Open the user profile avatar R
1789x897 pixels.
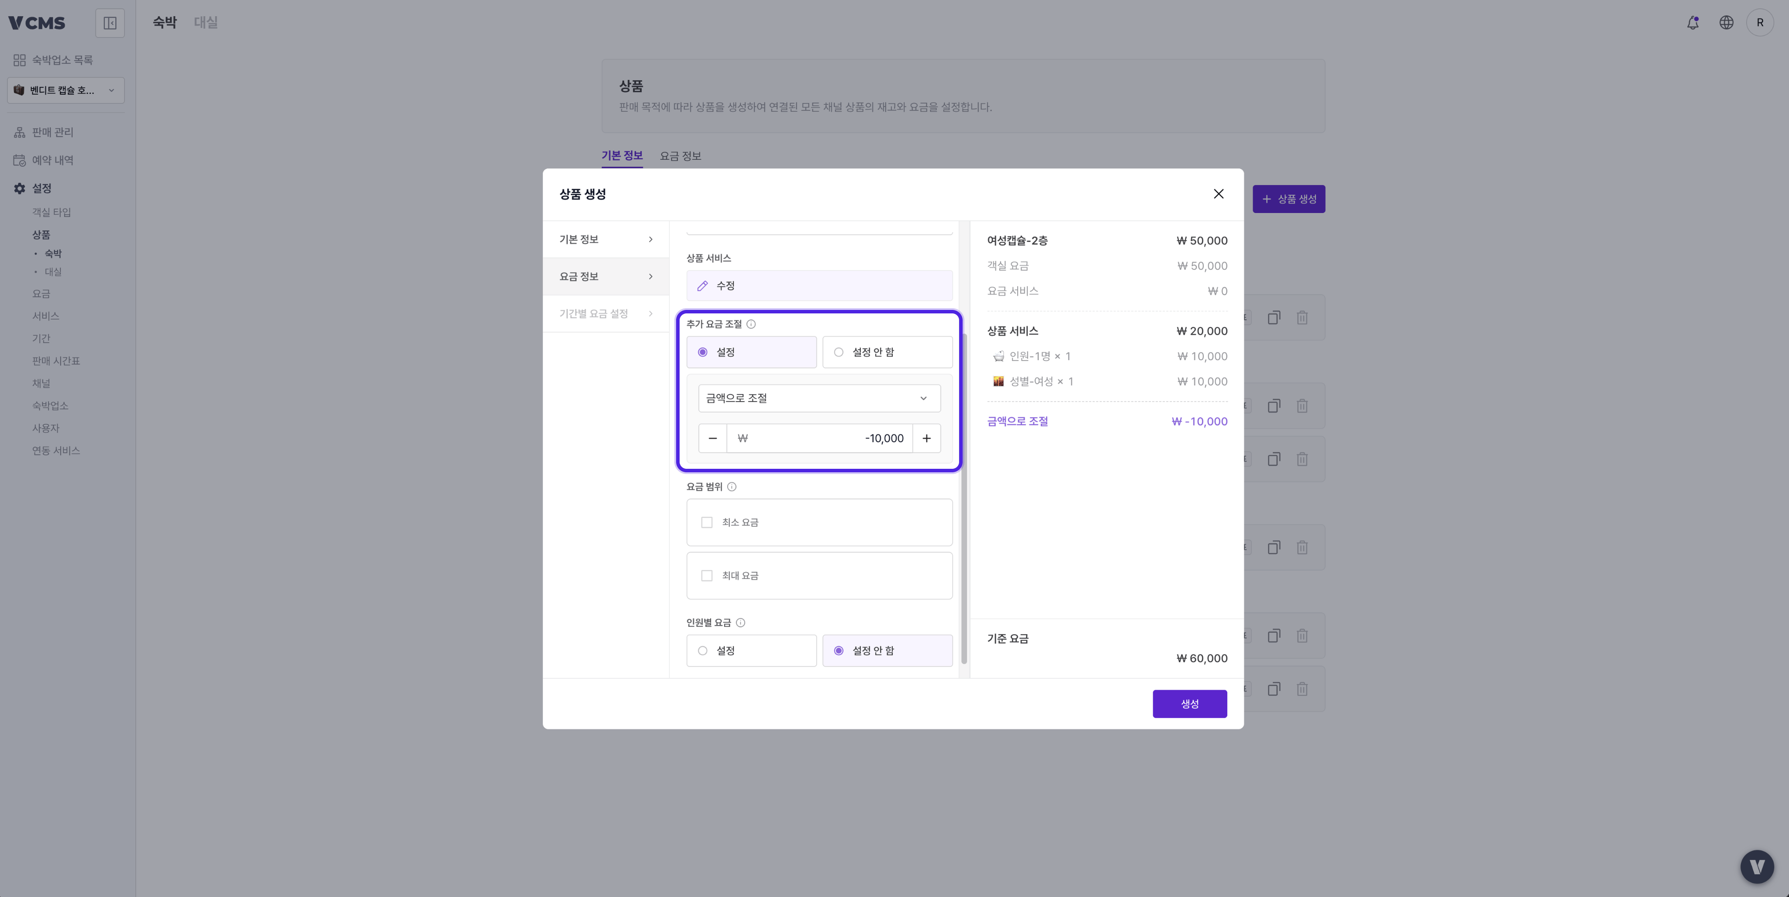pyautogui.click(x=1759, y=23)
